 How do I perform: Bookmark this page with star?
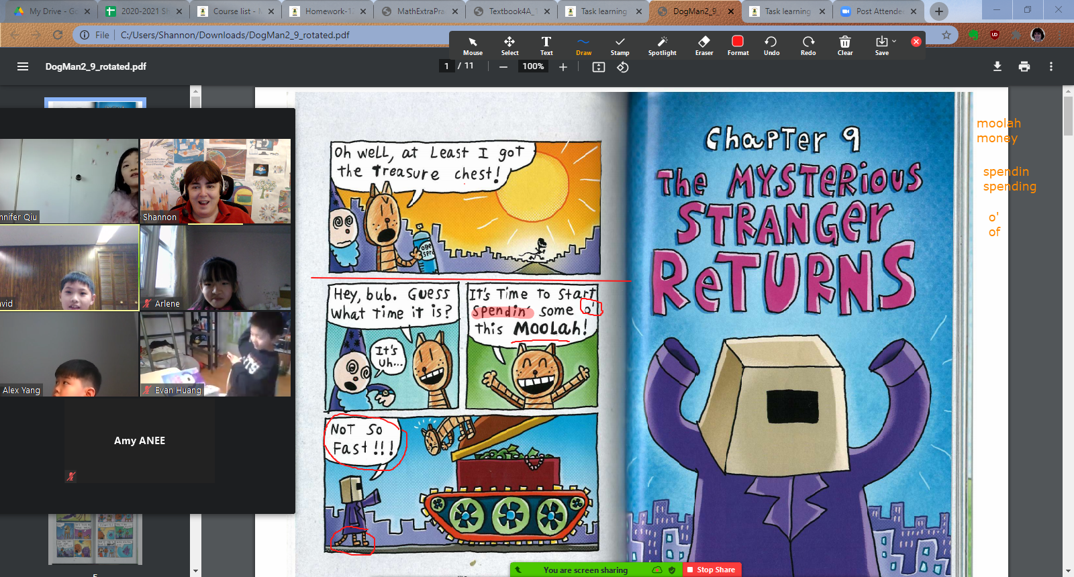(x=946, y=35)
